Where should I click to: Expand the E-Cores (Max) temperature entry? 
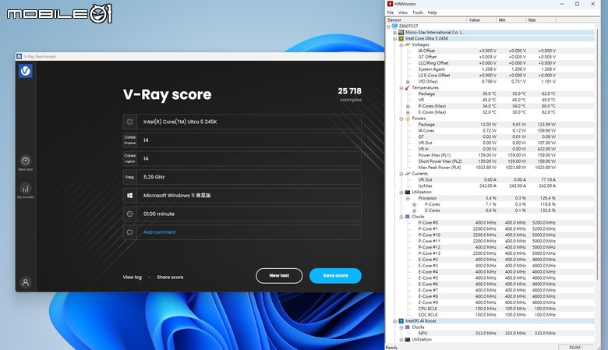(408, 112)
